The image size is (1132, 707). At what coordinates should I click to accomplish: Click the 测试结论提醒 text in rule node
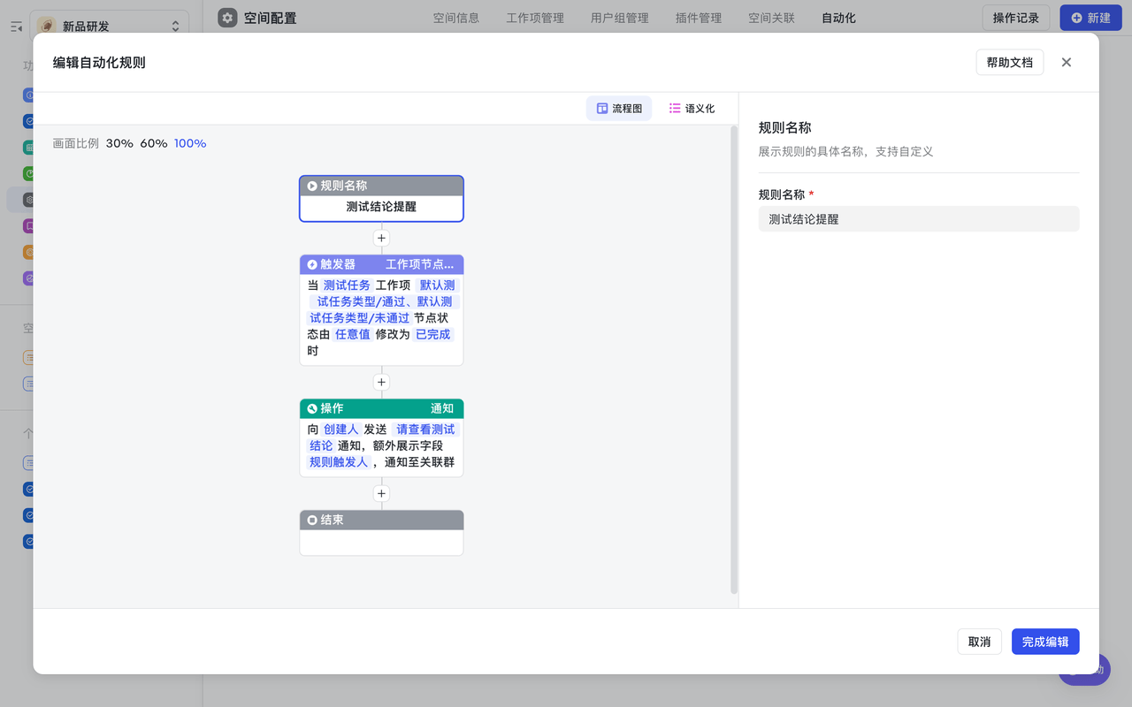tap(381, 207)
